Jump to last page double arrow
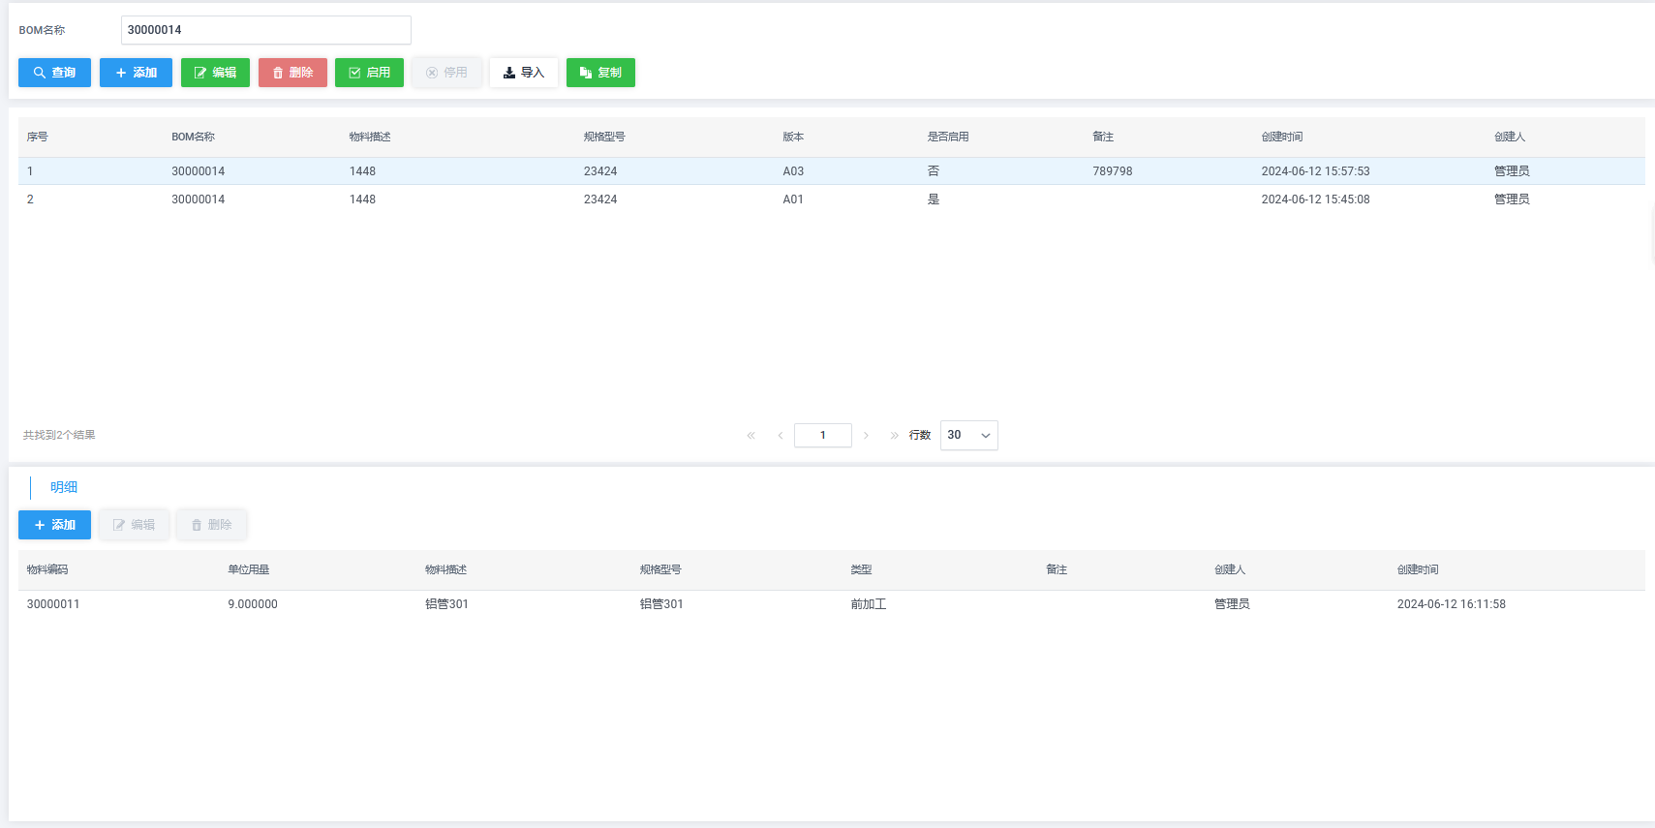The height and width of the screenshot is (828, 1655). tap(894, 436)
